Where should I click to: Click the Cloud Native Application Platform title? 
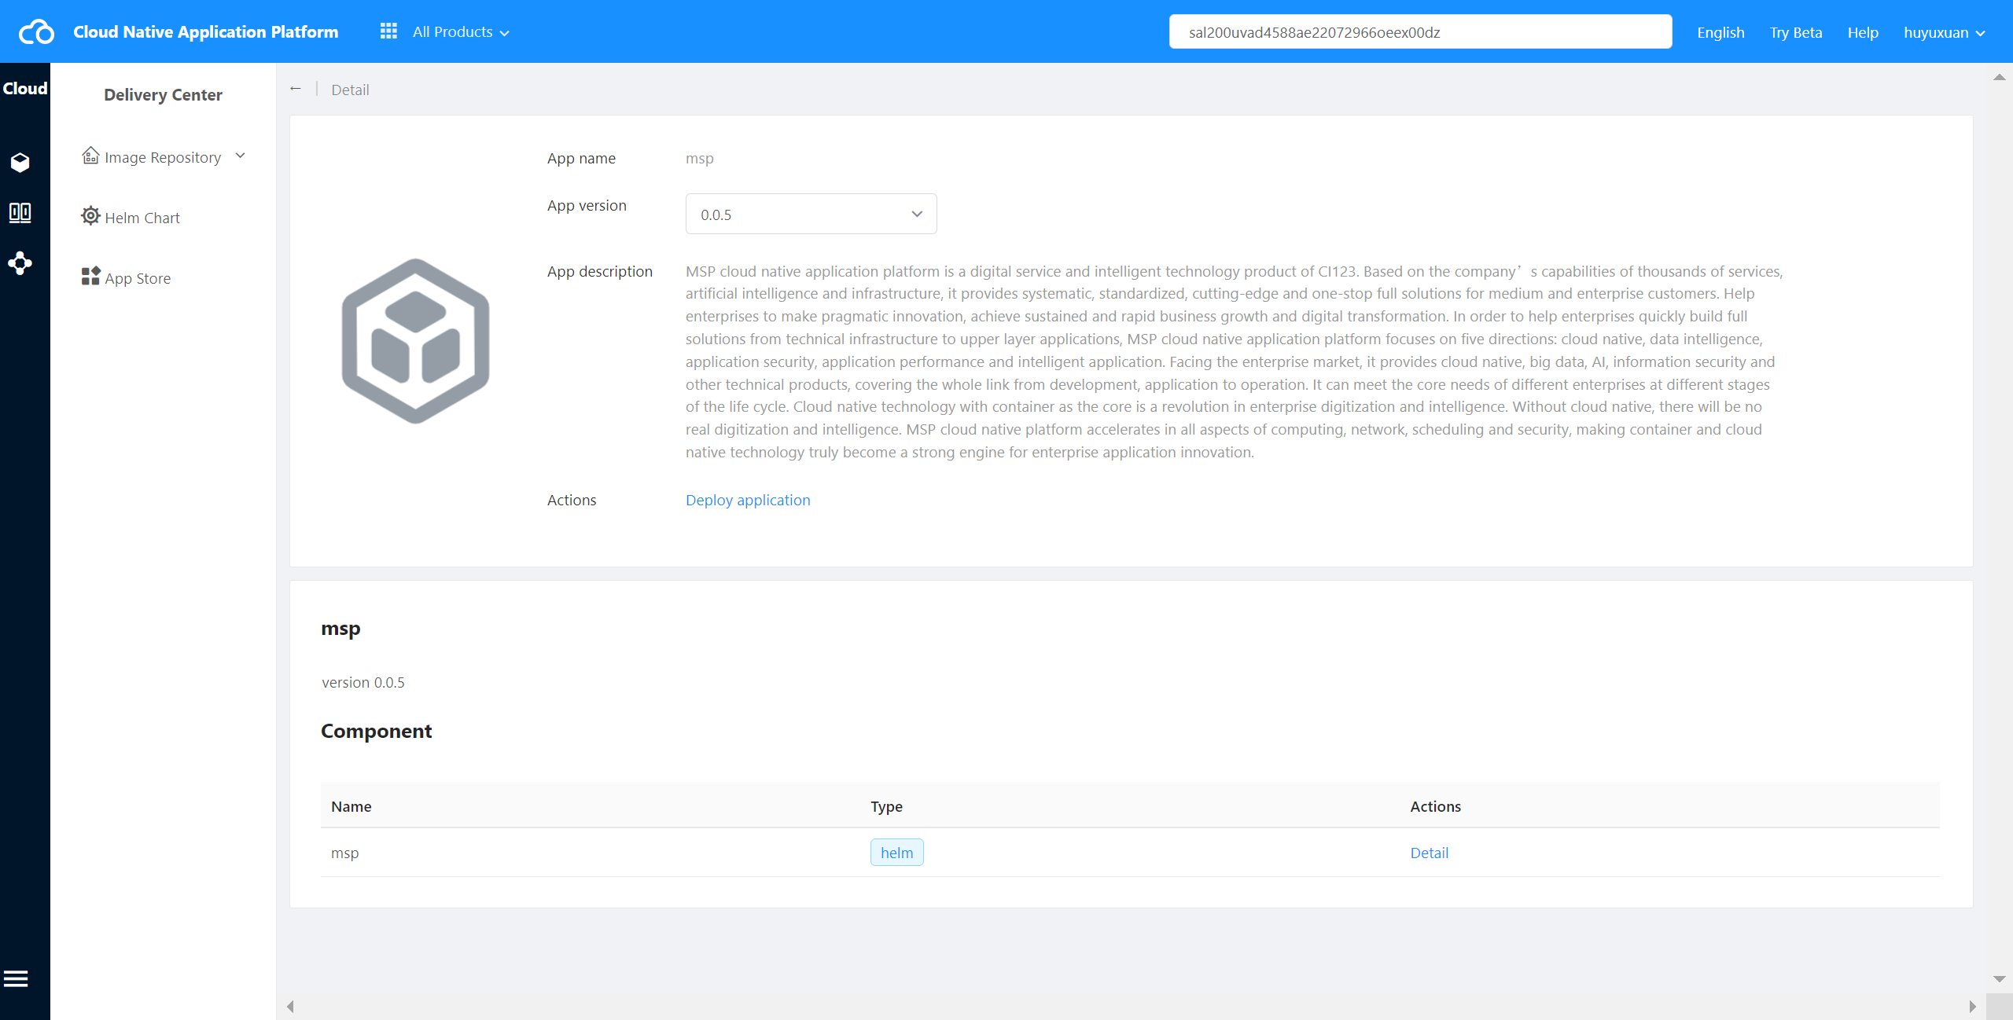pyautogui.click(x=206, y=32)
